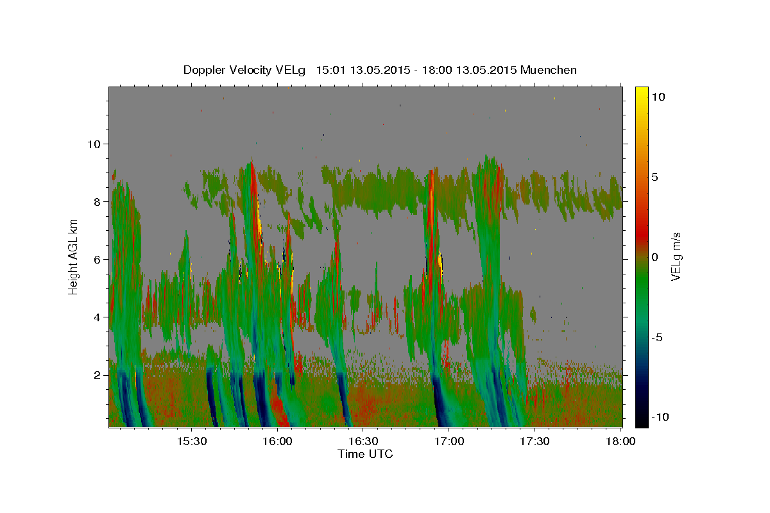This screenshot has width=770, height=513.
Task: Click colorbar tick label '0'
Action: click(x=655, y=257)
